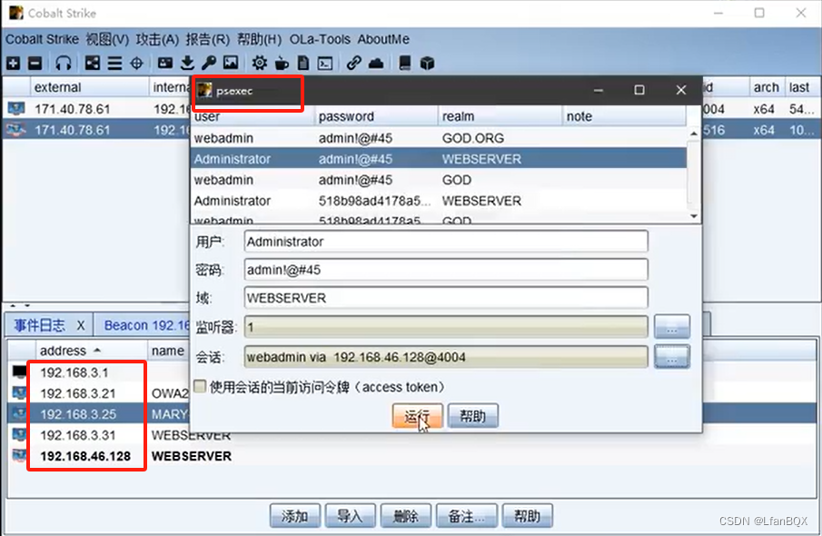Open the 帮助(H) menu

point(259,39)
